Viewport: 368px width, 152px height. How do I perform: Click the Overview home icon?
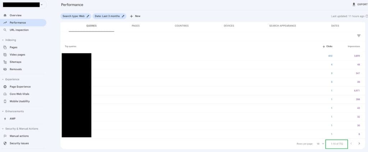tap(5, 15)
